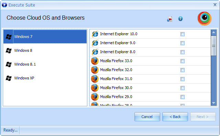
Task: Click the Next > button
Action: (x=203, y=117)
